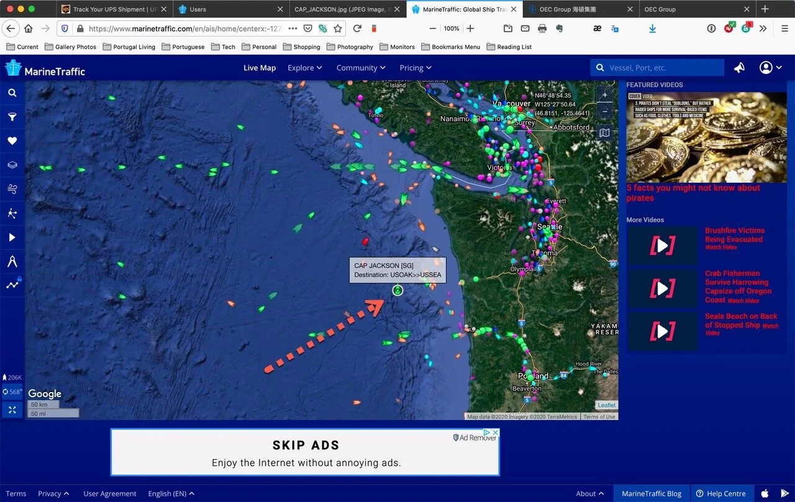This screenshot has height=502, width=795.
Task: Open the map layers icon
Action: click(12, 165)
